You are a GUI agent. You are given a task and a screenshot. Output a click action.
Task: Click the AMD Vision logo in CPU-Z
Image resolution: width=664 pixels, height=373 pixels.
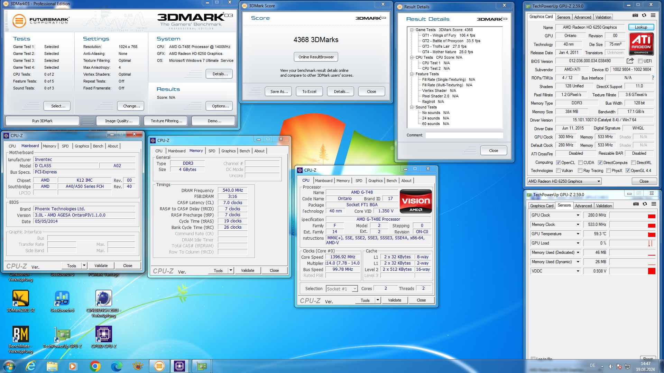point(416,201)
